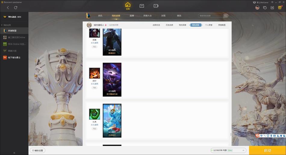This screenshot has height=155, width=286.
Task: Go back with the left arrow
Action: [8, 8]
